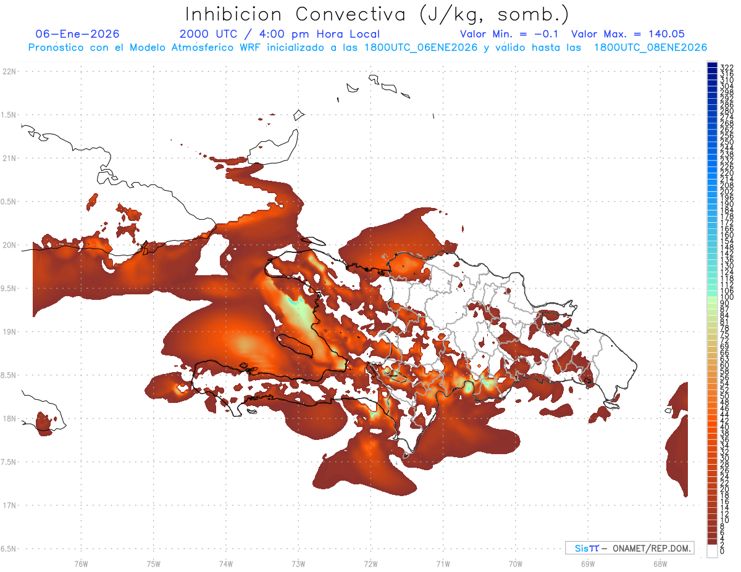Screen dimensions: 741x572
Task: Click the "50" value on the color scale
Action: point(724,396)
